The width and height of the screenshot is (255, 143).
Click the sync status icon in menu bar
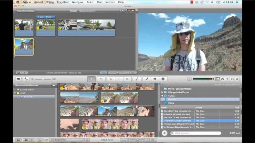point(202,2)
